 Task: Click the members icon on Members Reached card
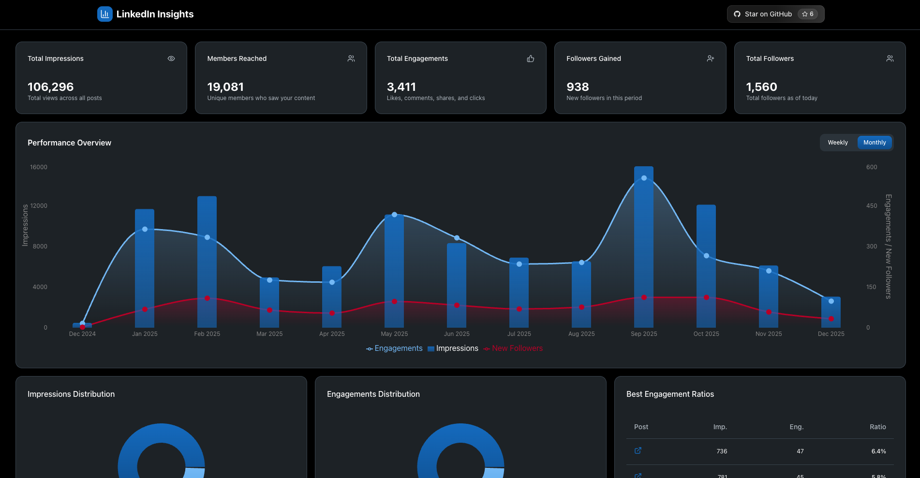click(x=351, y=58)
